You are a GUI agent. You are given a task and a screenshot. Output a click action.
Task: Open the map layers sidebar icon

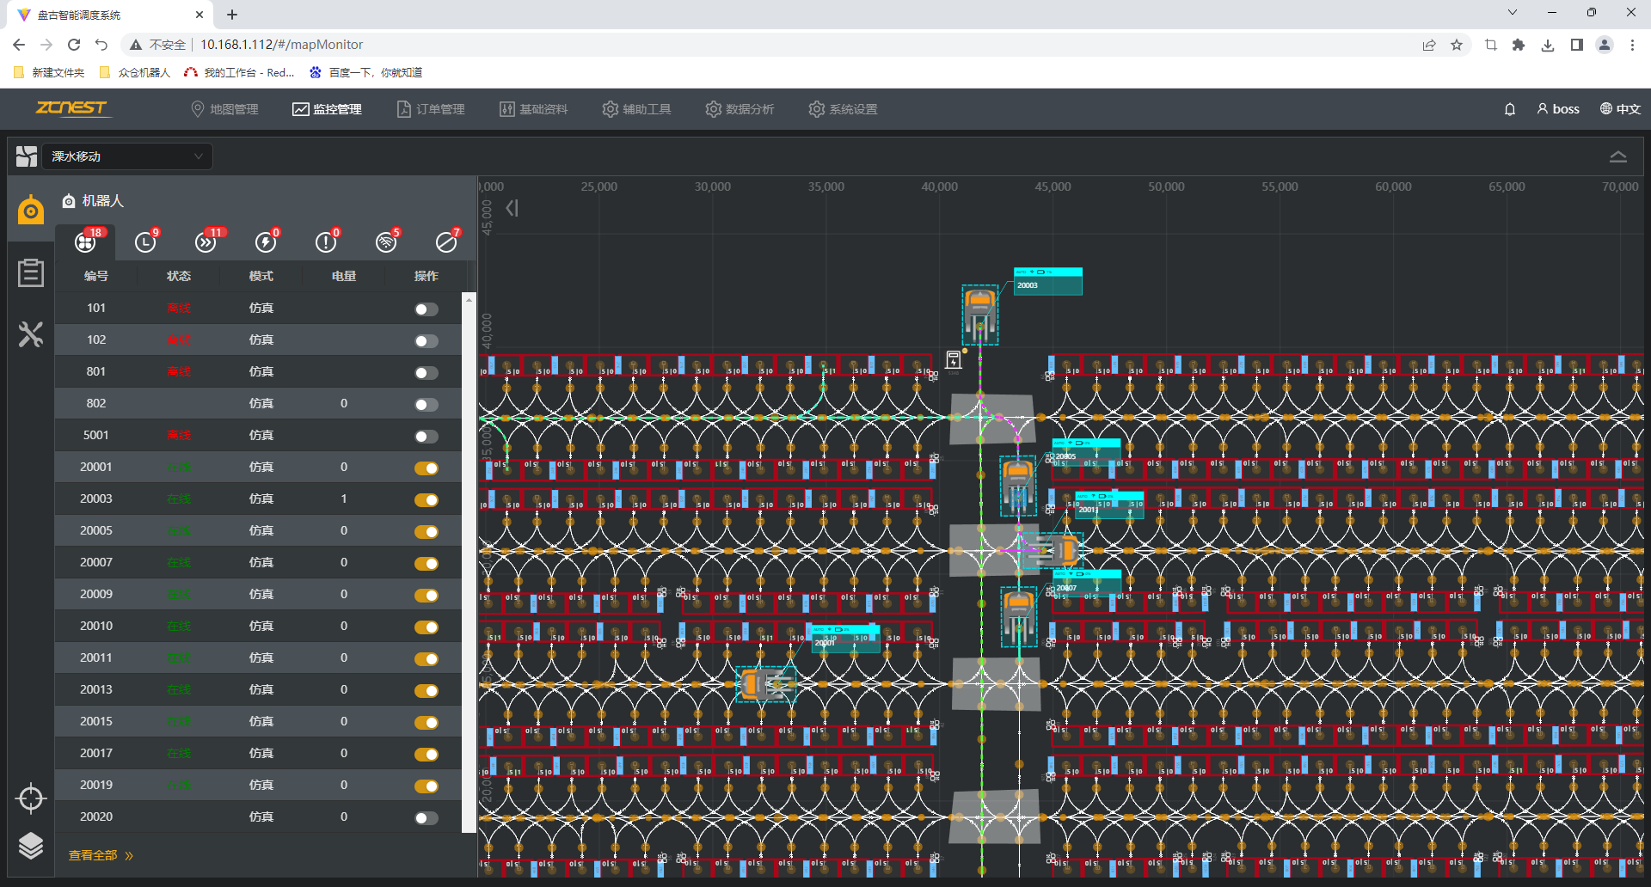(x=31, y=846)
